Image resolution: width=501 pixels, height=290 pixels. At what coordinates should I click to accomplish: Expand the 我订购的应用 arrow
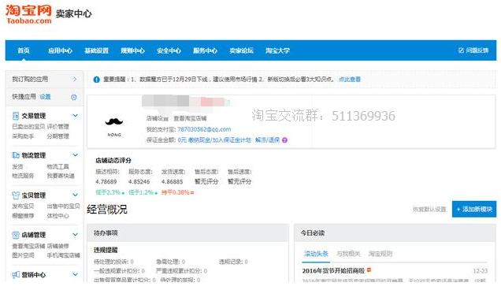75,79
